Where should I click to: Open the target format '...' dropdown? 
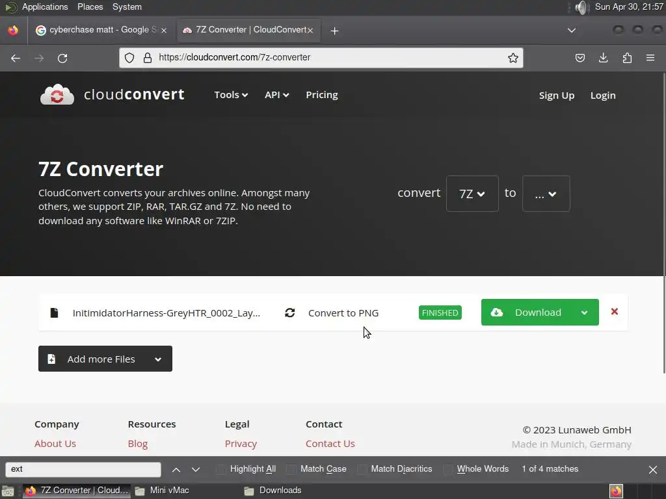point(546,194)
